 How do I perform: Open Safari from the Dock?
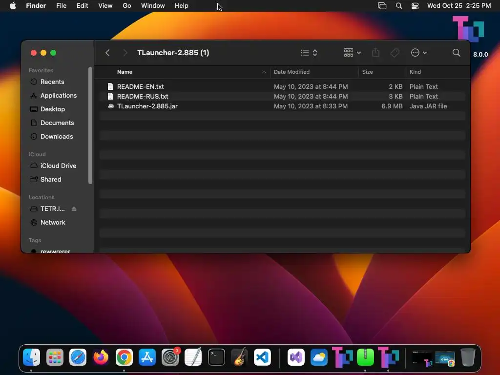pyautogui.click(x=78, y=357)
